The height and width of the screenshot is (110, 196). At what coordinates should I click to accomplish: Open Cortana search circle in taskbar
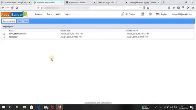(10, 107)
